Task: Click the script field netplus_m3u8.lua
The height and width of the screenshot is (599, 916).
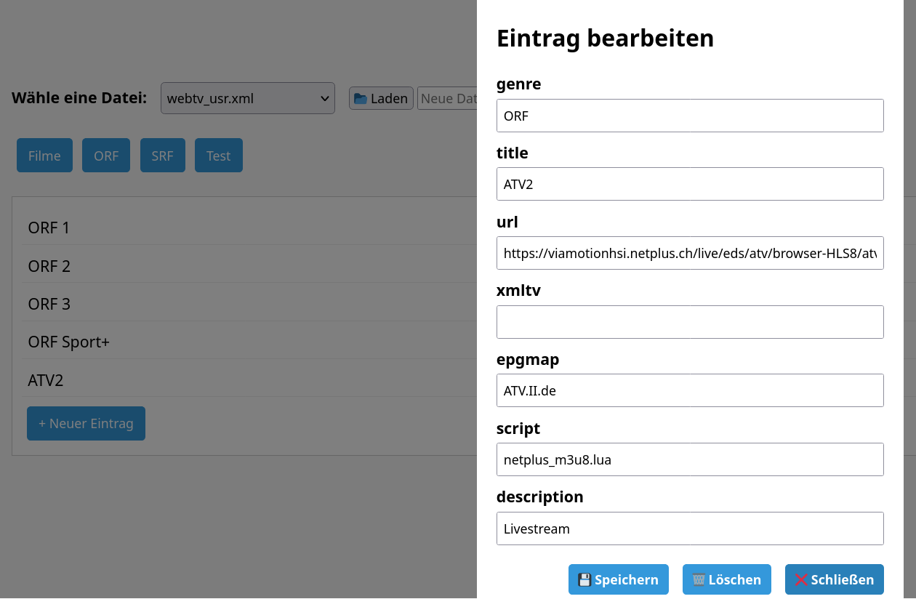Action: (x=689, y=459)
